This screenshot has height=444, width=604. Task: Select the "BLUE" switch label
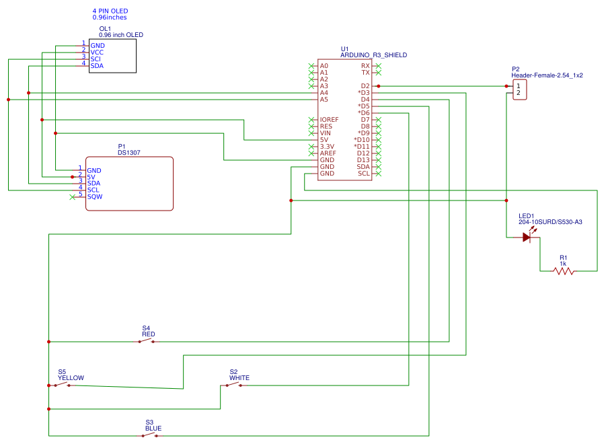pyautogui.click(x=153, y=429)
